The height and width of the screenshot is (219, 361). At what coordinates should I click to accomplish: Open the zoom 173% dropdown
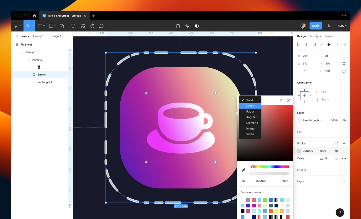click(342, 26)
